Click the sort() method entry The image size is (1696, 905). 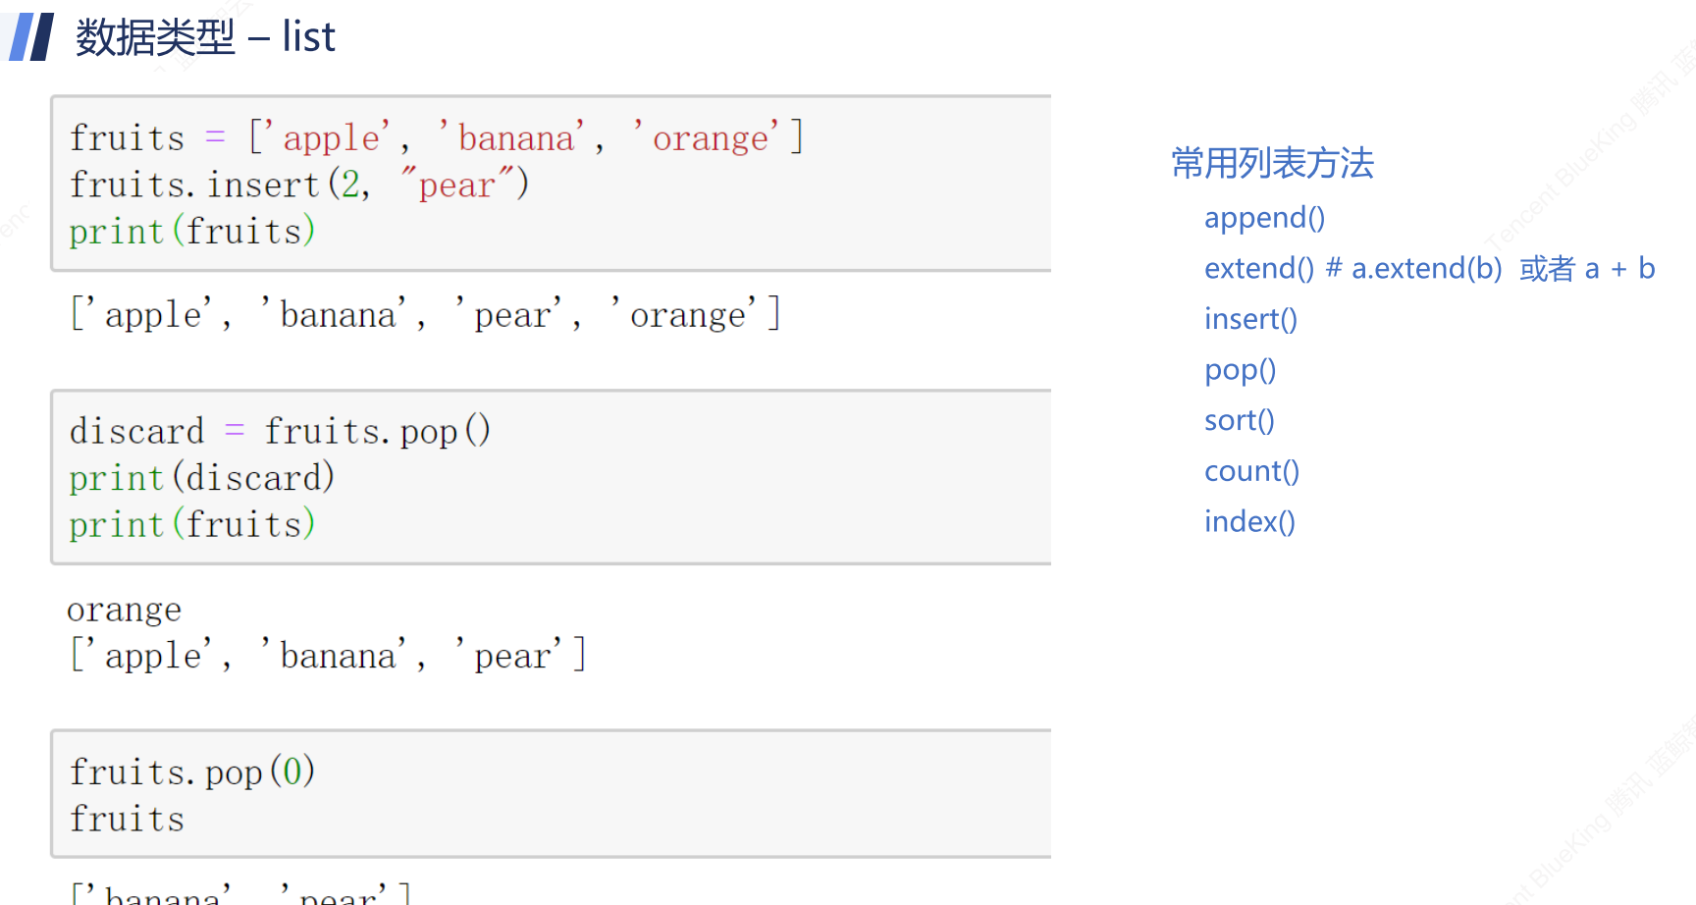point(1239,420)
